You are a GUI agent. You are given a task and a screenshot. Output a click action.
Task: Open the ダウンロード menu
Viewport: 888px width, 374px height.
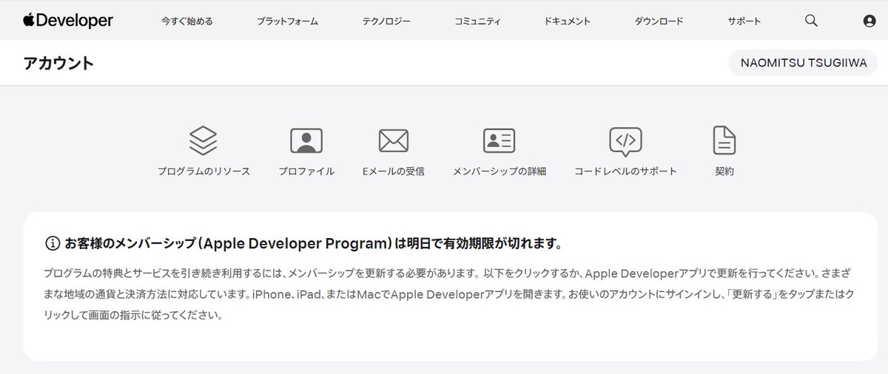[x=659, y=21]
